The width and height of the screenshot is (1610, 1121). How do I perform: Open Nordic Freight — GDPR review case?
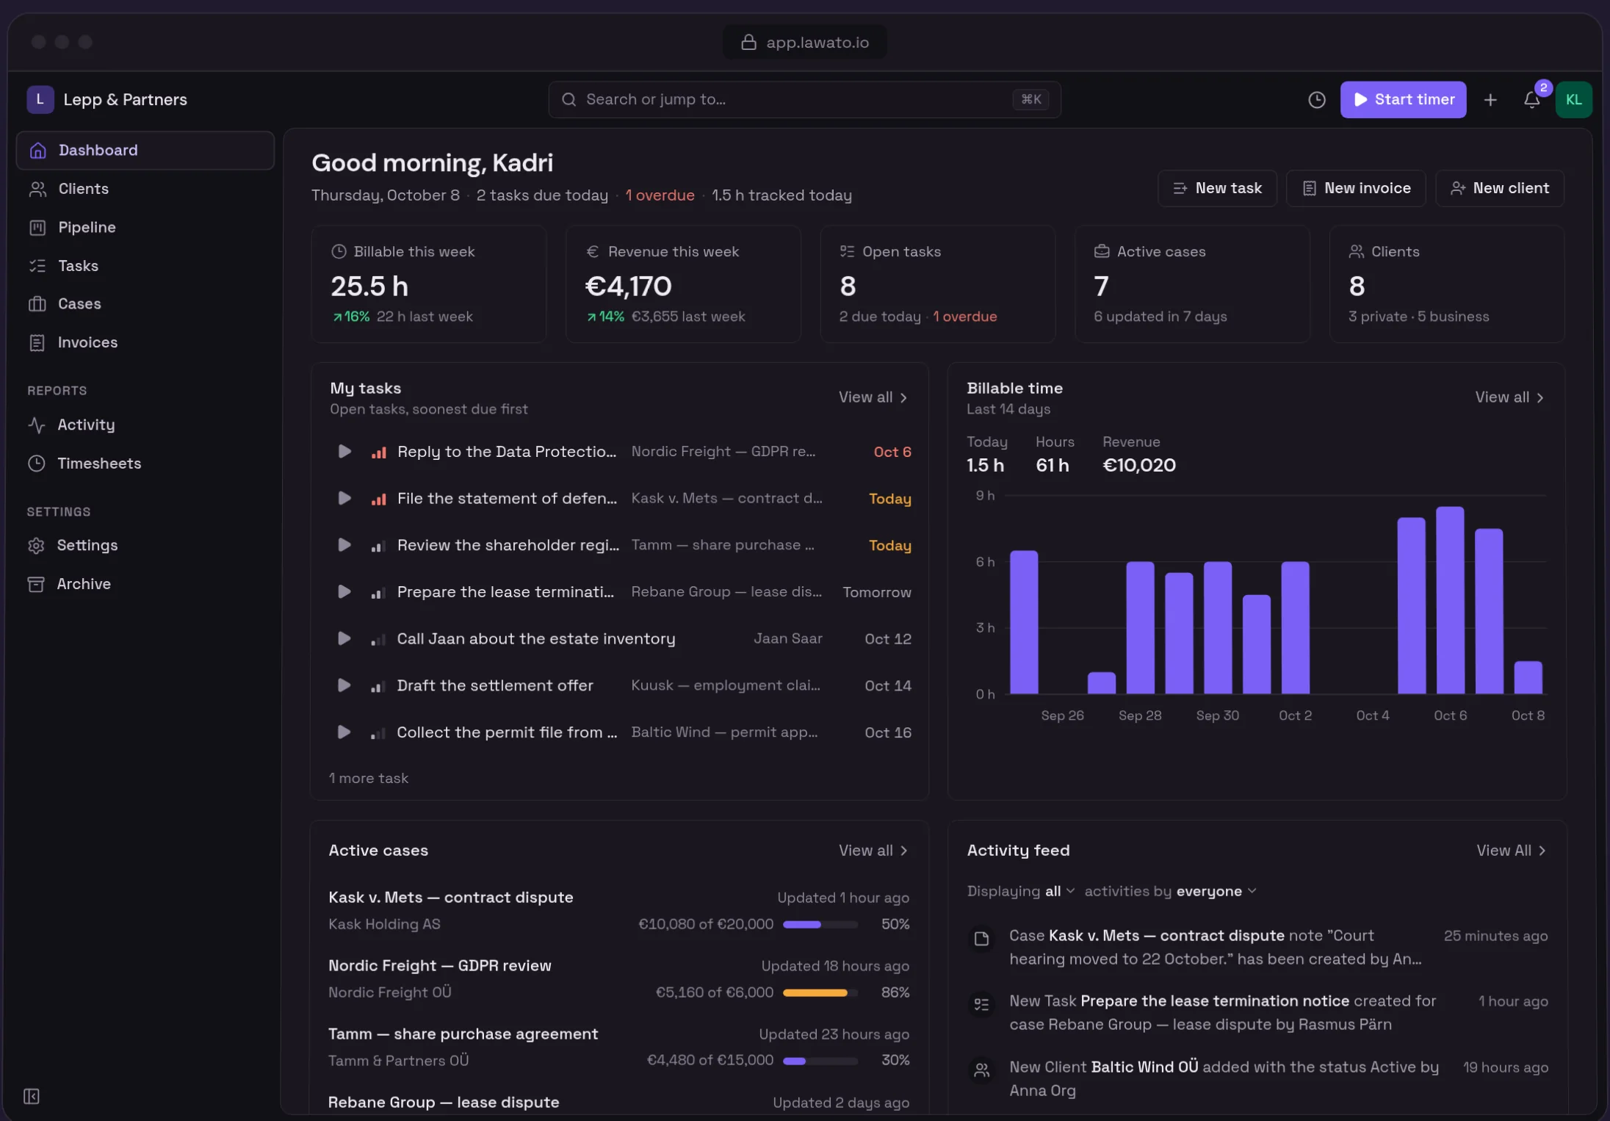pos(439,966)
